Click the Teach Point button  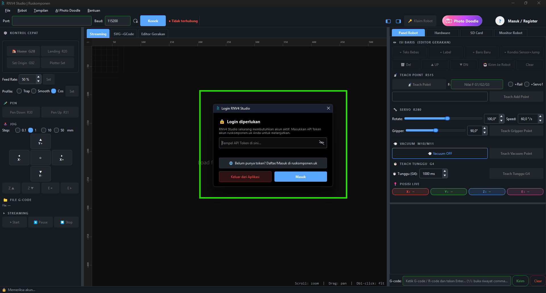tap(419, 85)
